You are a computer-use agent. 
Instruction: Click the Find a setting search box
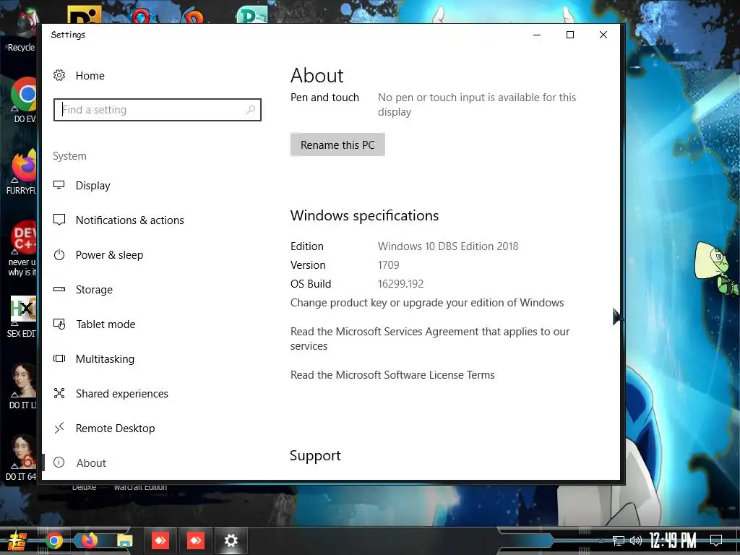click(157, 110)
